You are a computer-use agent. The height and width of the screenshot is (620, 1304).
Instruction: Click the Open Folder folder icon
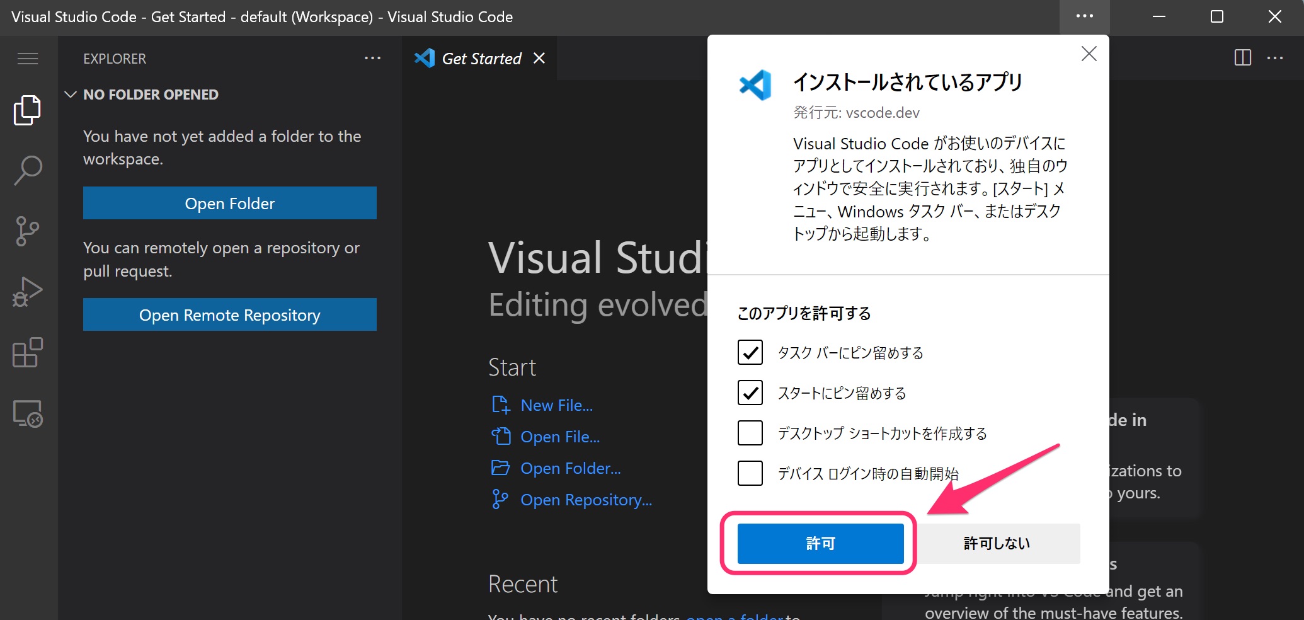(500, 468)
